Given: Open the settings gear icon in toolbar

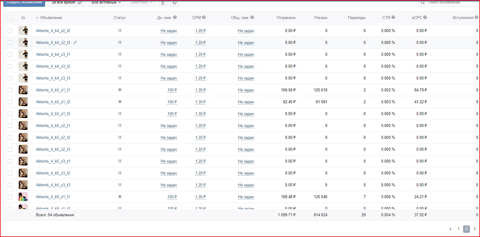Looking at the screenshot, I should [175, 3].
